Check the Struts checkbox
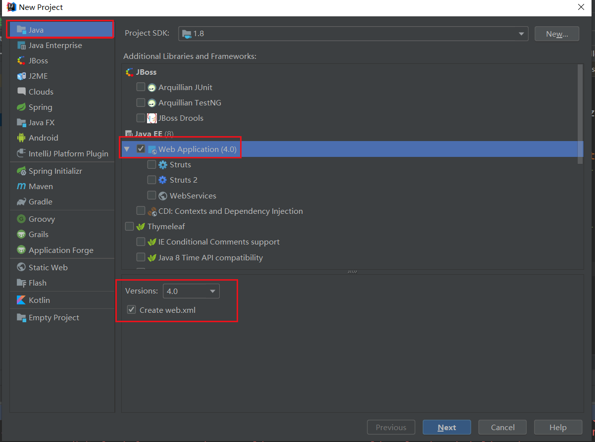 point(152,164)
